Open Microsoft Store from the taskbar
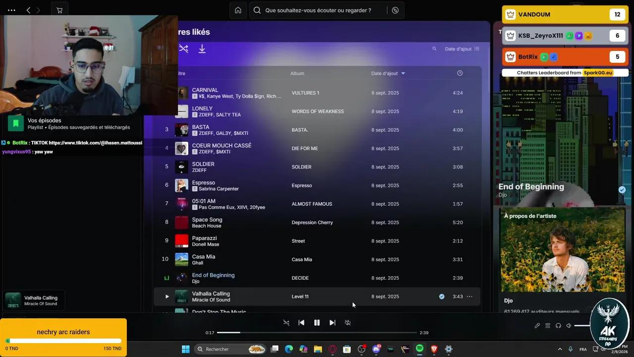The image size is (634, 357). pos(347,349)
